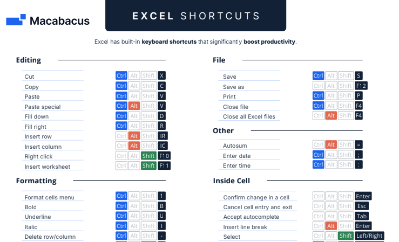Click the Excel Shortcuts title banner
399x242 pixels.
tap(195, 16)
